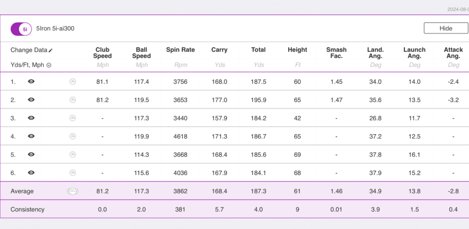Click the icon in the Average row

[72, 191]
